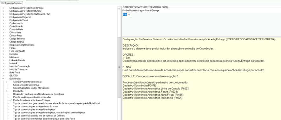Open the Configuração Sistema tab
Viewport: 281px width, 120px height.
11,3
